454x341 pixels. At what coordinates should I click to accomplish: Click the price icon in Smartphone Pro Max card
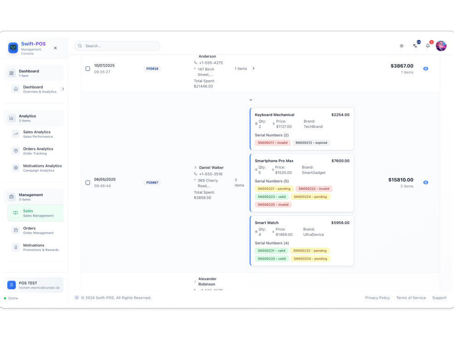pyautogui.click(x=273, y=170)
